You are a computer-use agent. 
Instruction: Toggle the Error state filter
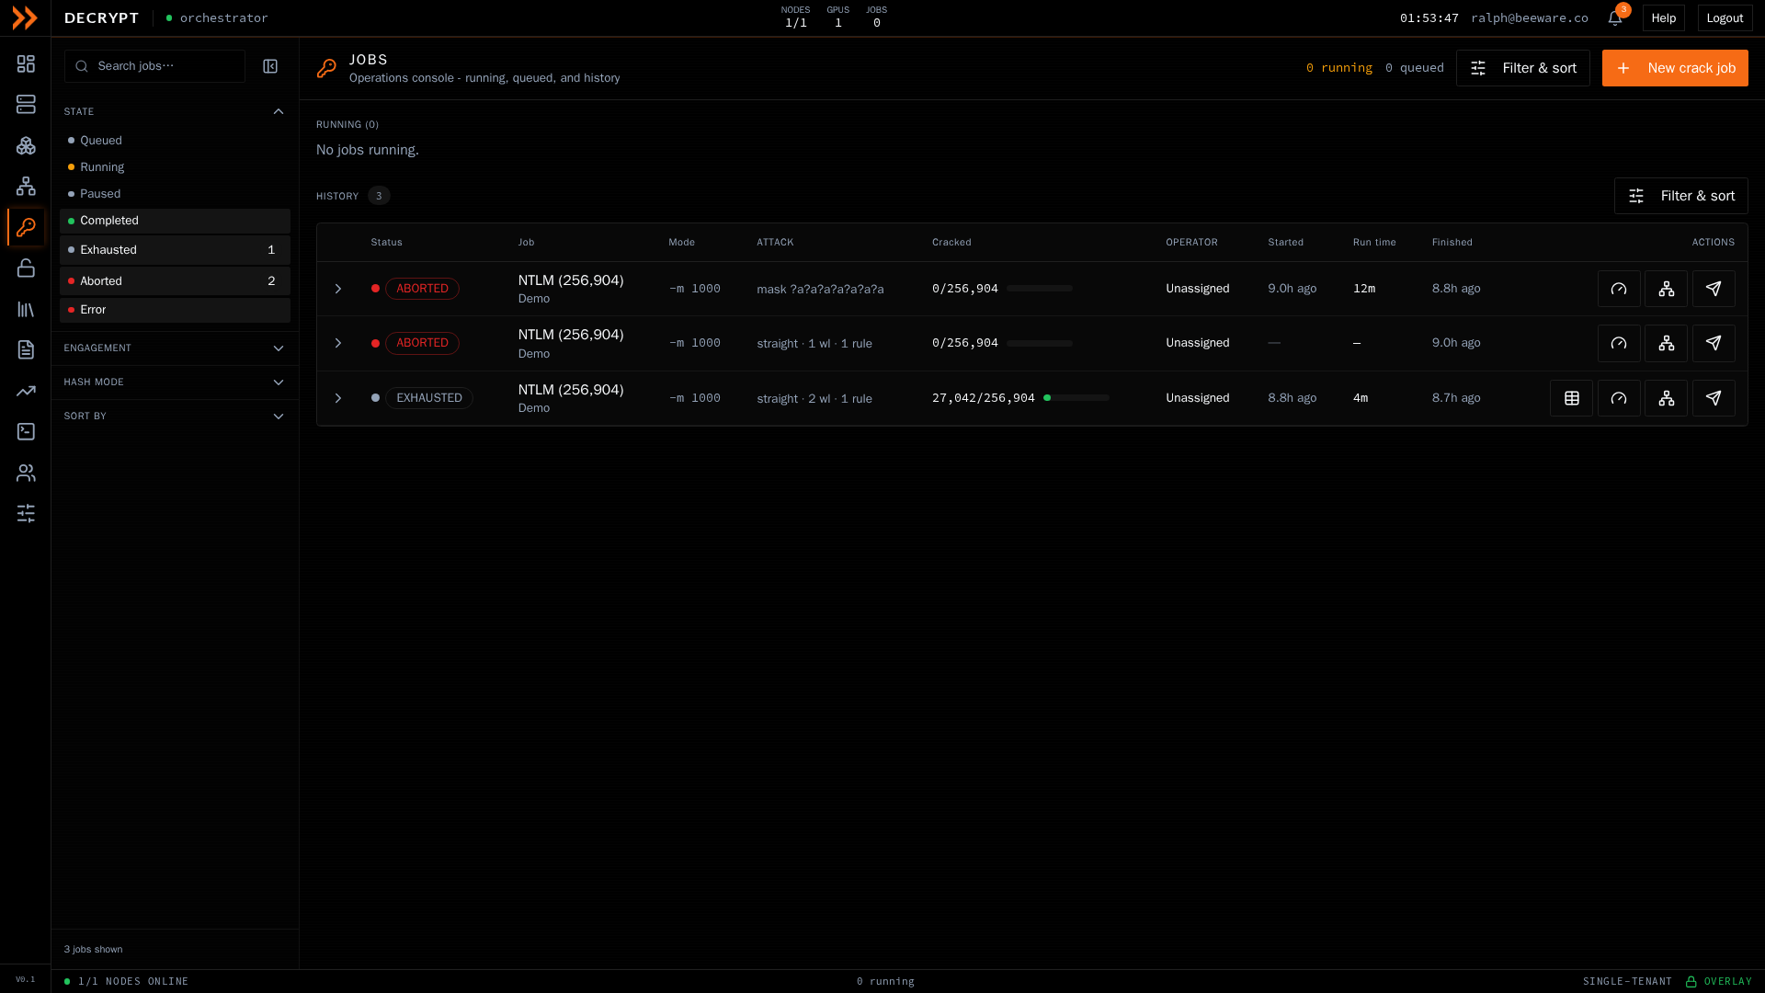(175, 310)
